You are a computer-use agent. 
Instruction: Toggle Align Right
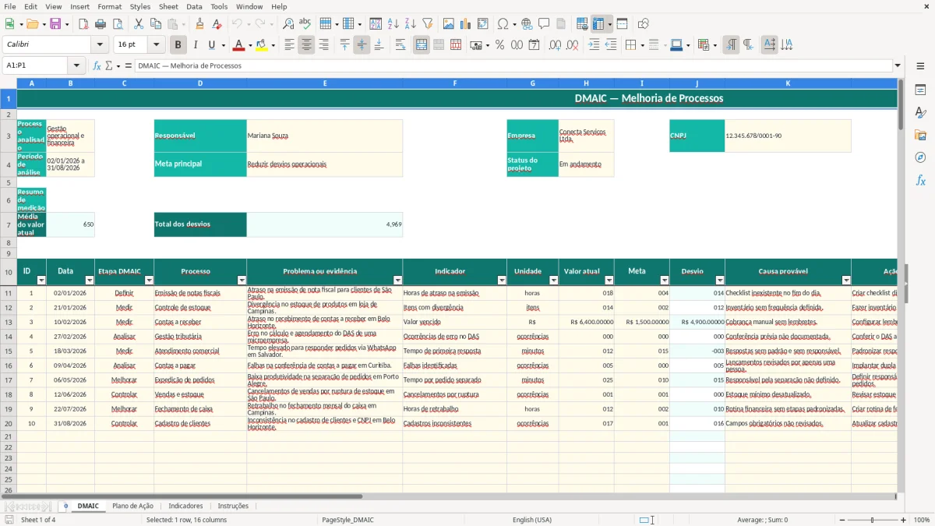tap(323, 45)
